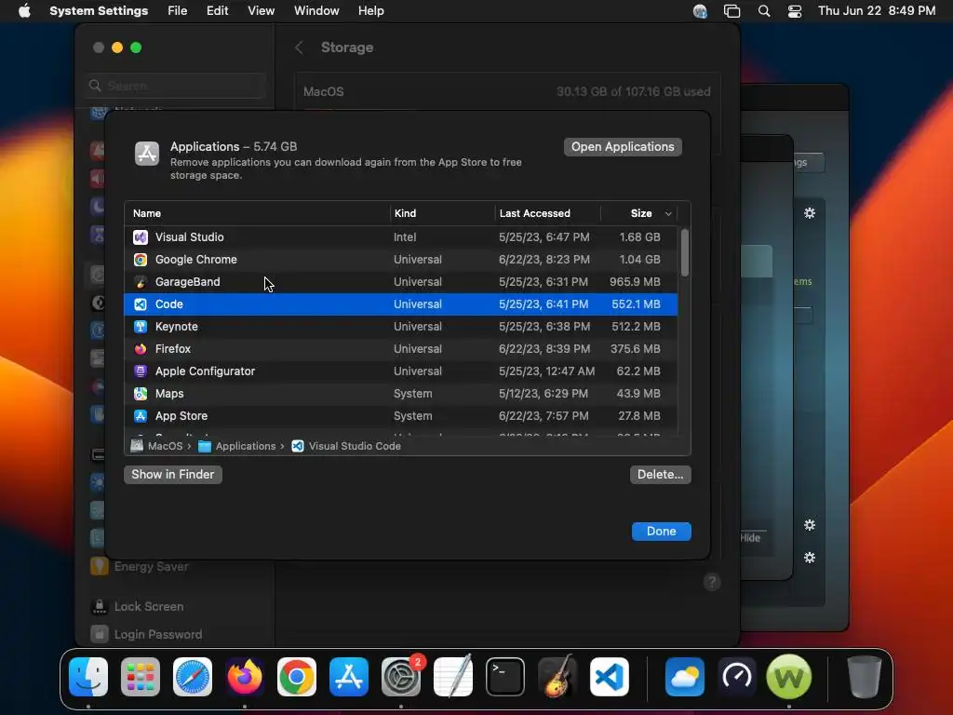The width and height of the screenshot is (953, 715).
Task: Click the Firefox icon in applications list
Action: [141, 349]
